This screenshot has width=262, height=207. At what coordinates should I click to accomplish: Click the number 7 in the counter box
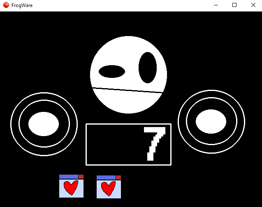(x=155, y=144)
